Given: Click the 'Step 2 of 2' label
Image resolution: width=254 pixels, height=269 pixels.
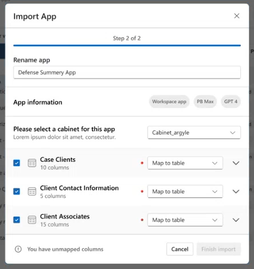Looking at the screenshot, I should tap(127, 38).
